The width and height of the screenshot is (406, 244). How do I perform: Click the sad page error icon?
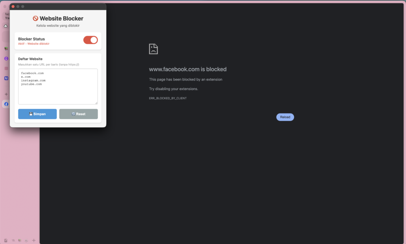(153, 49)
